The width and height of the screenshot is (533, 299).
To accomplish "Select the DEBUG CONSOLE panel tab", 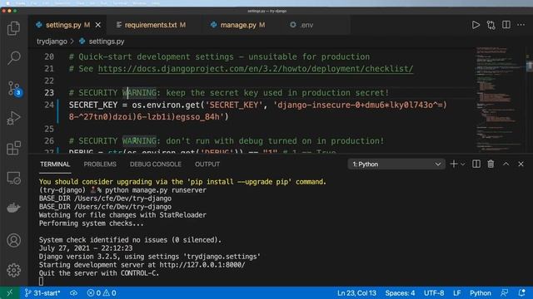I will click(156, 164).
